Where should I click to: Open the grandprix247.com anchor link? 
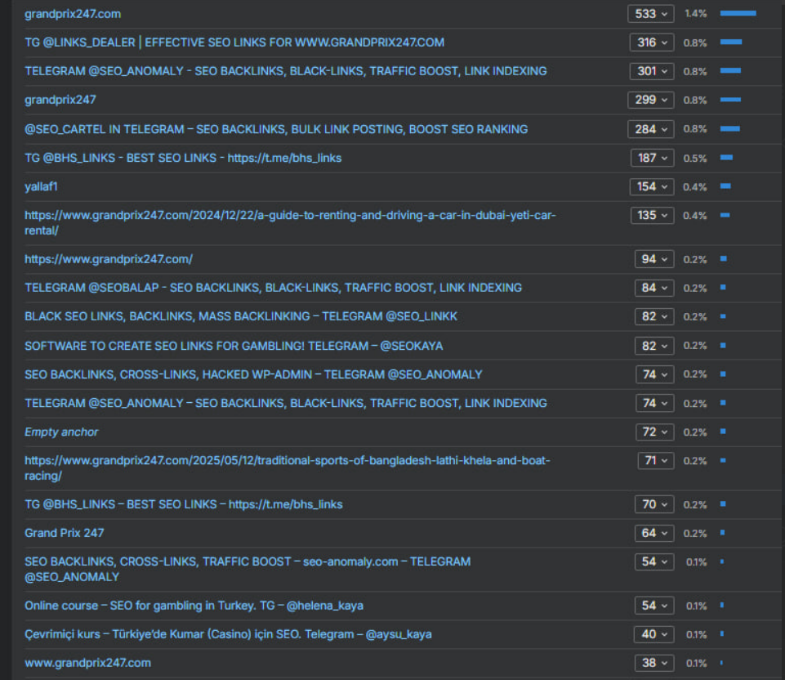pos(73,14)
